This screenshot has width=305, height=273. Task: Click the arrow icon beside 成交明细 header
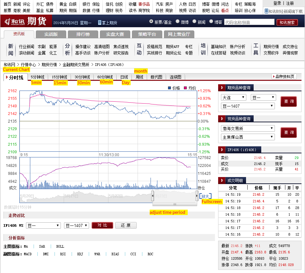[x=222, y=181]
